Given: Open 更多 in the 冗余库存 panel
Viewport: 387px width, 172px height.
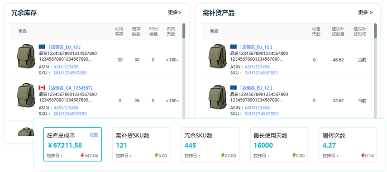Looking at the screenshot, I should 175,13.
